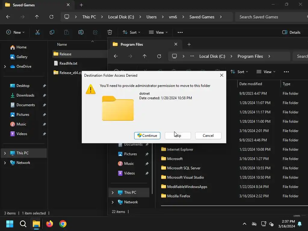Click the Cut icon in Saved Games toolbar

coord(37,32)
